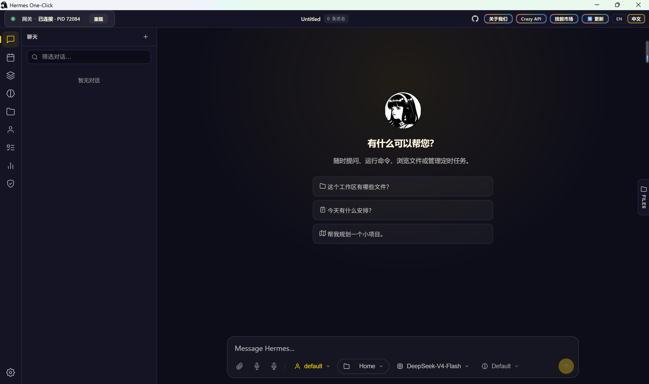This screenshot has height=384, width=649.
Task: Open the Crazy API button
Action: coord(531,19)
